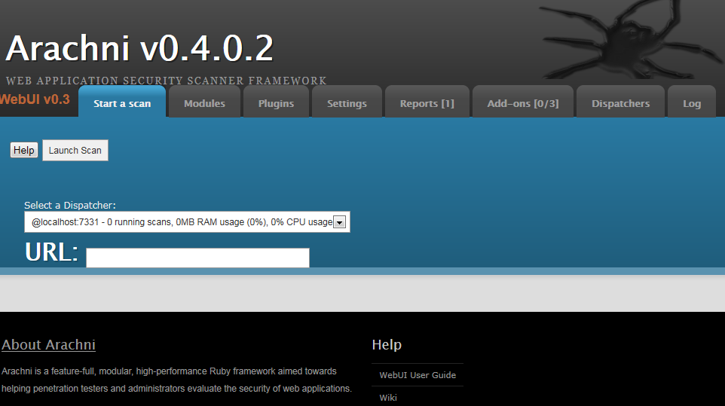Click the Help button
The image size is (725, 406).
tap(23, 150)
